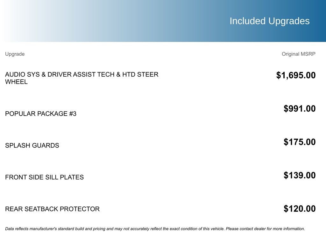Screen dimensions: 326x244
Task: Click the Original MSRP column header
Action: point(298,54)
